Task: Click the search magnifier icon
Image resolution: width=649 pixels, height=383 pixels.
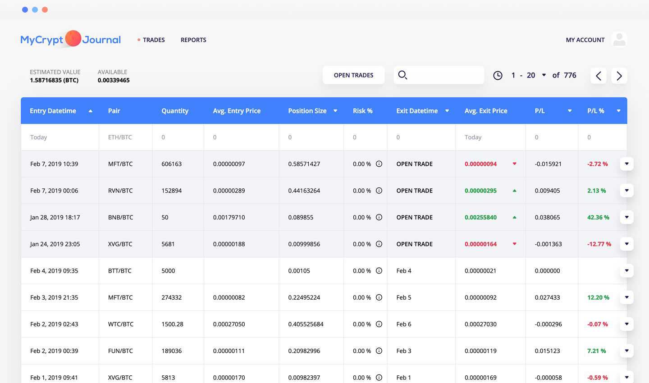Action: point(403,75)
